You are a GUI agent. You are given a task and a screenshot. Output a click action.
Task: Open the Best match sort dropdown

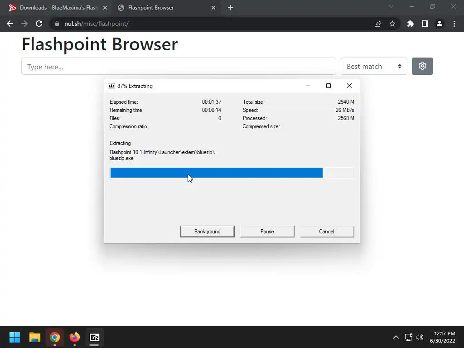pos(374,66)
